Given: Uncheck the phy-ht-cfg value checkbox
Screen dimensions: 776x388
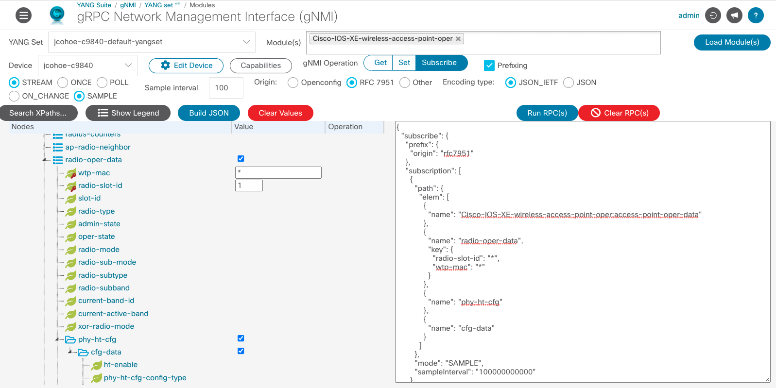Looking at the screenshot, I should tap(241, 338).
